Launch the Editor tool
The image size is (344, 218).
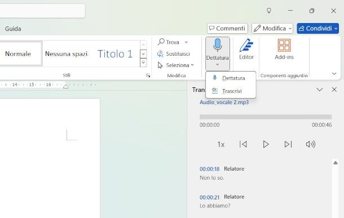[x=246, y=49]
